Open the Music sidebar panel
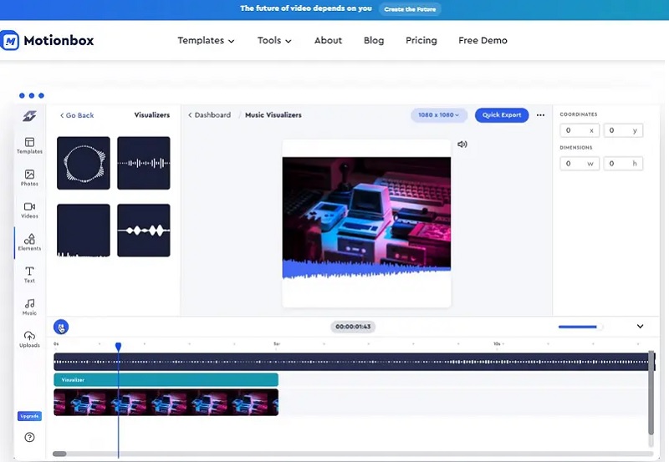 [29, 307]
